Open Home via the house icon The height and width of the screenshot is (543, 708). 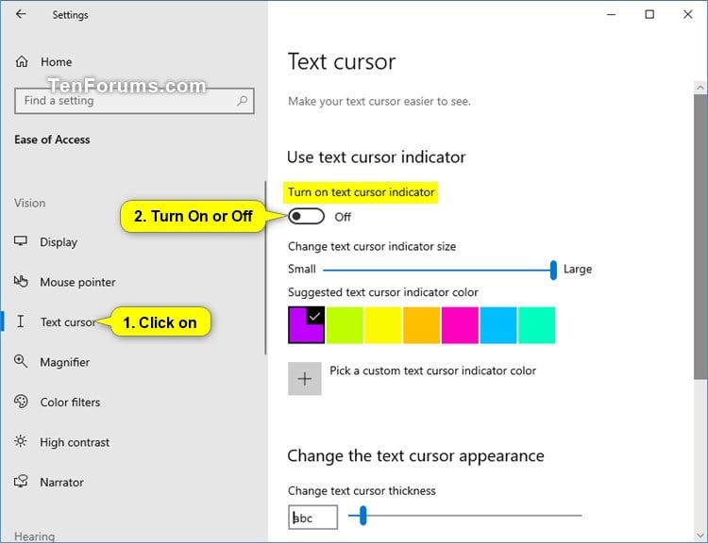pos(22,61)
